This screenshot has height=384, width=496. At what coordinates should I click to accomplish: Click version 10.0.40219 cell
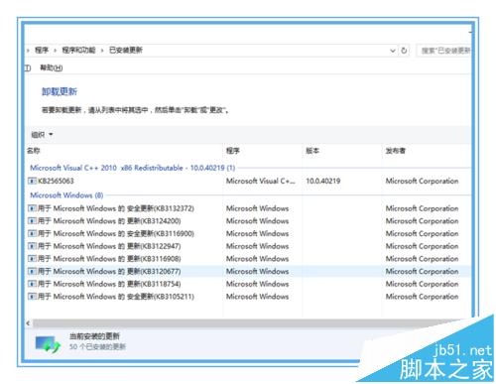(323, 181)
